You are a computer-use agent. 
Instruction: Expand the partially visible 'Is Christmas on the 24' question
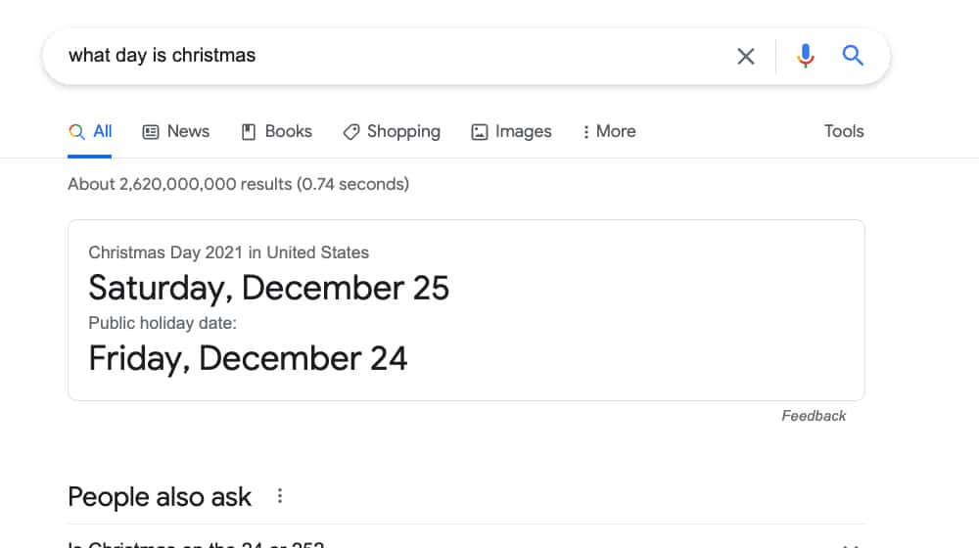196,543
